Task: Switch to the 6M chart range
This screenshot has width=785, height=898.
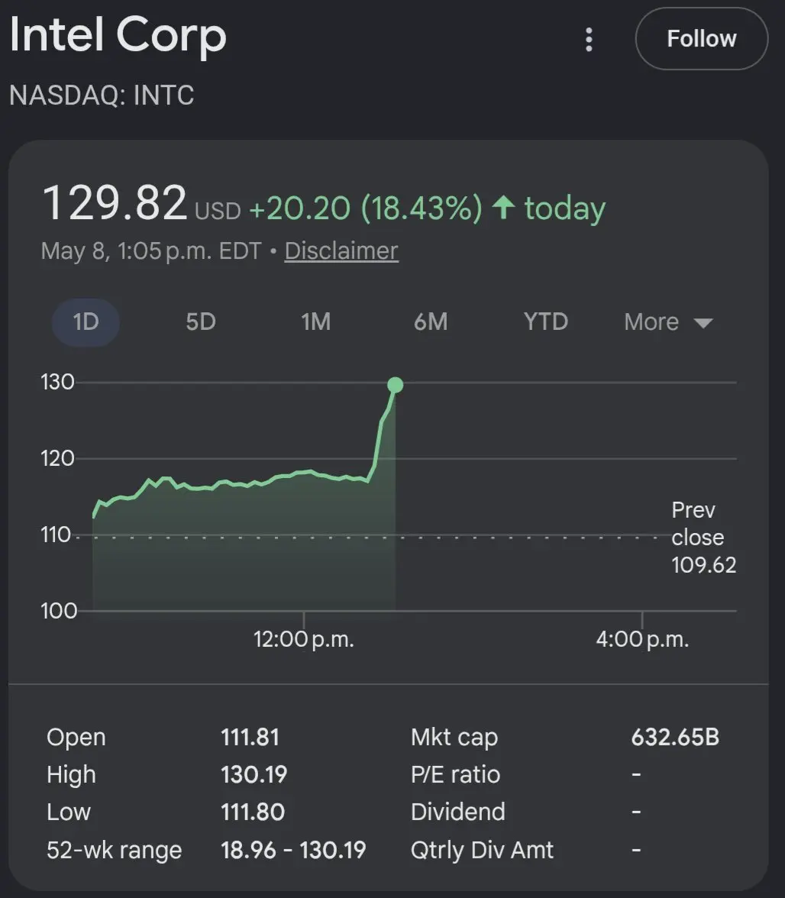Action: point(431,322)
